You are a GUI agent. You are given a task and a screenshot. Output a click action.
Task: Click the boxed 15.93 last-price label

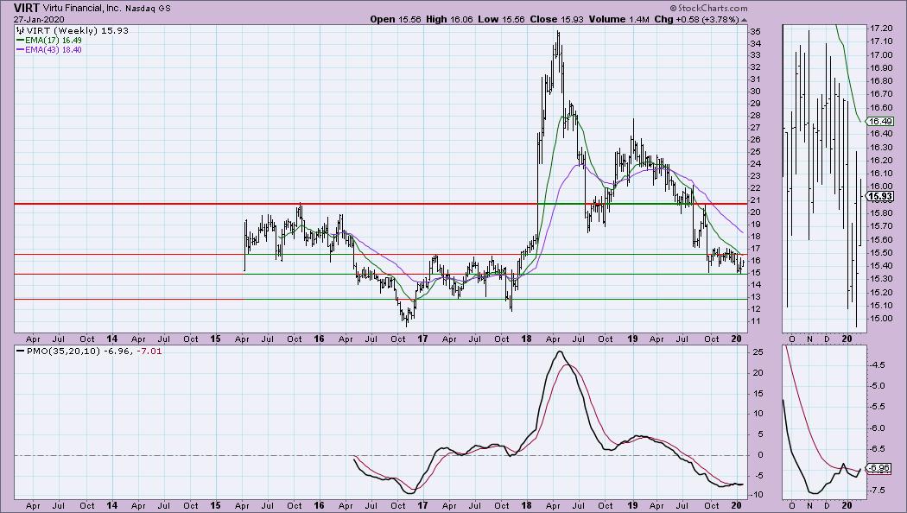[x=880, y=196]
